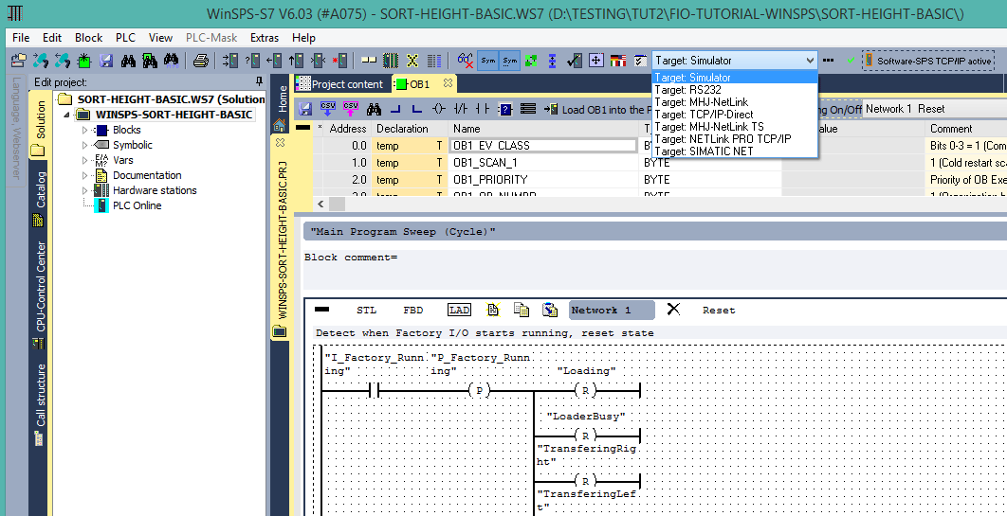This screenshot has width=1007, height=516.
Task: Select the OB1_PRIORITY name cell
Action: point(545,180)
